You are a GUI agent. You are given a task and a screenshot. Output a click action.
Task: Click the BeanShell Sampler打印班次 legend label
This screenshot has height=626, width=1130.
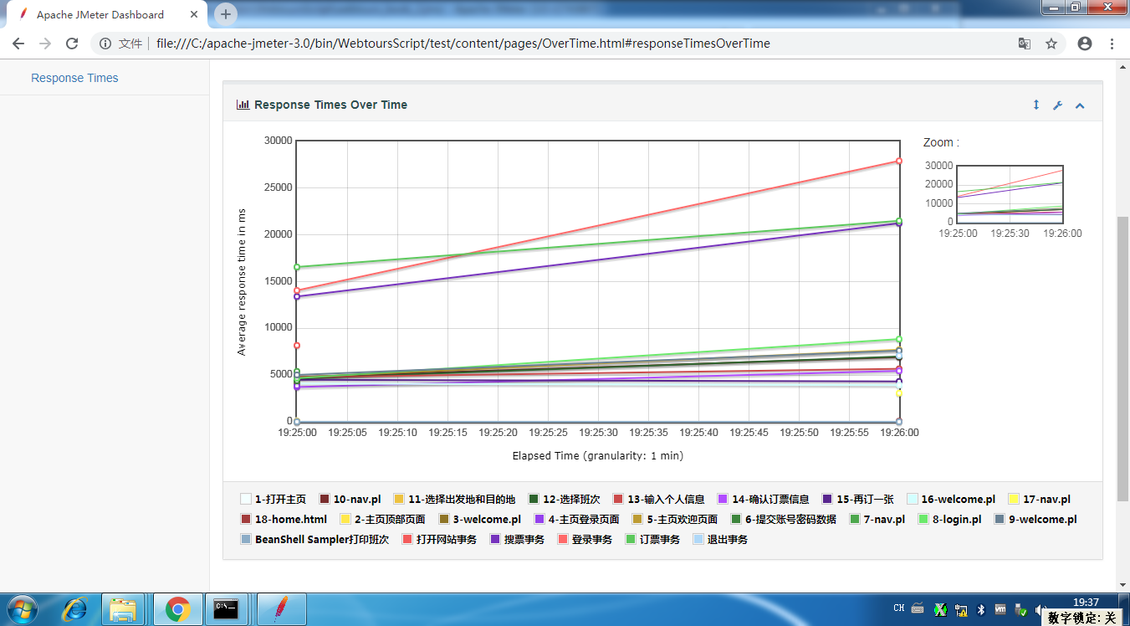322,540
